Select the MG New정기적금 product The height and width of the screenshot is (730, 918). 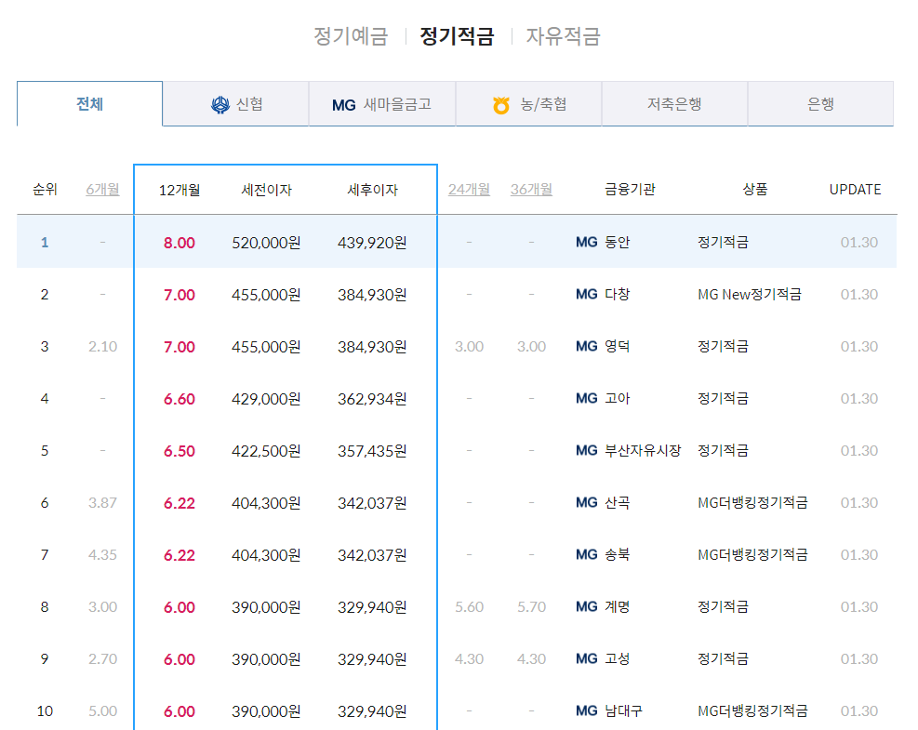(750, 294)
